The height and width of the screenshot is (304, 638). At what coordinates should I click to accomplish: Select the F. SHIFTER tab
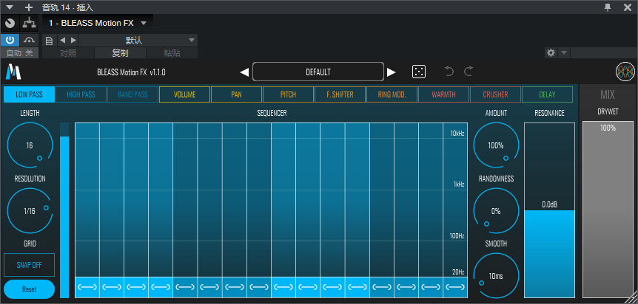[340, 94]
